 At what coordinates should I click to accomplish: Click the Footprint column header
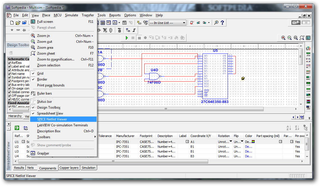pyautogui.click(x=146, y=136)
